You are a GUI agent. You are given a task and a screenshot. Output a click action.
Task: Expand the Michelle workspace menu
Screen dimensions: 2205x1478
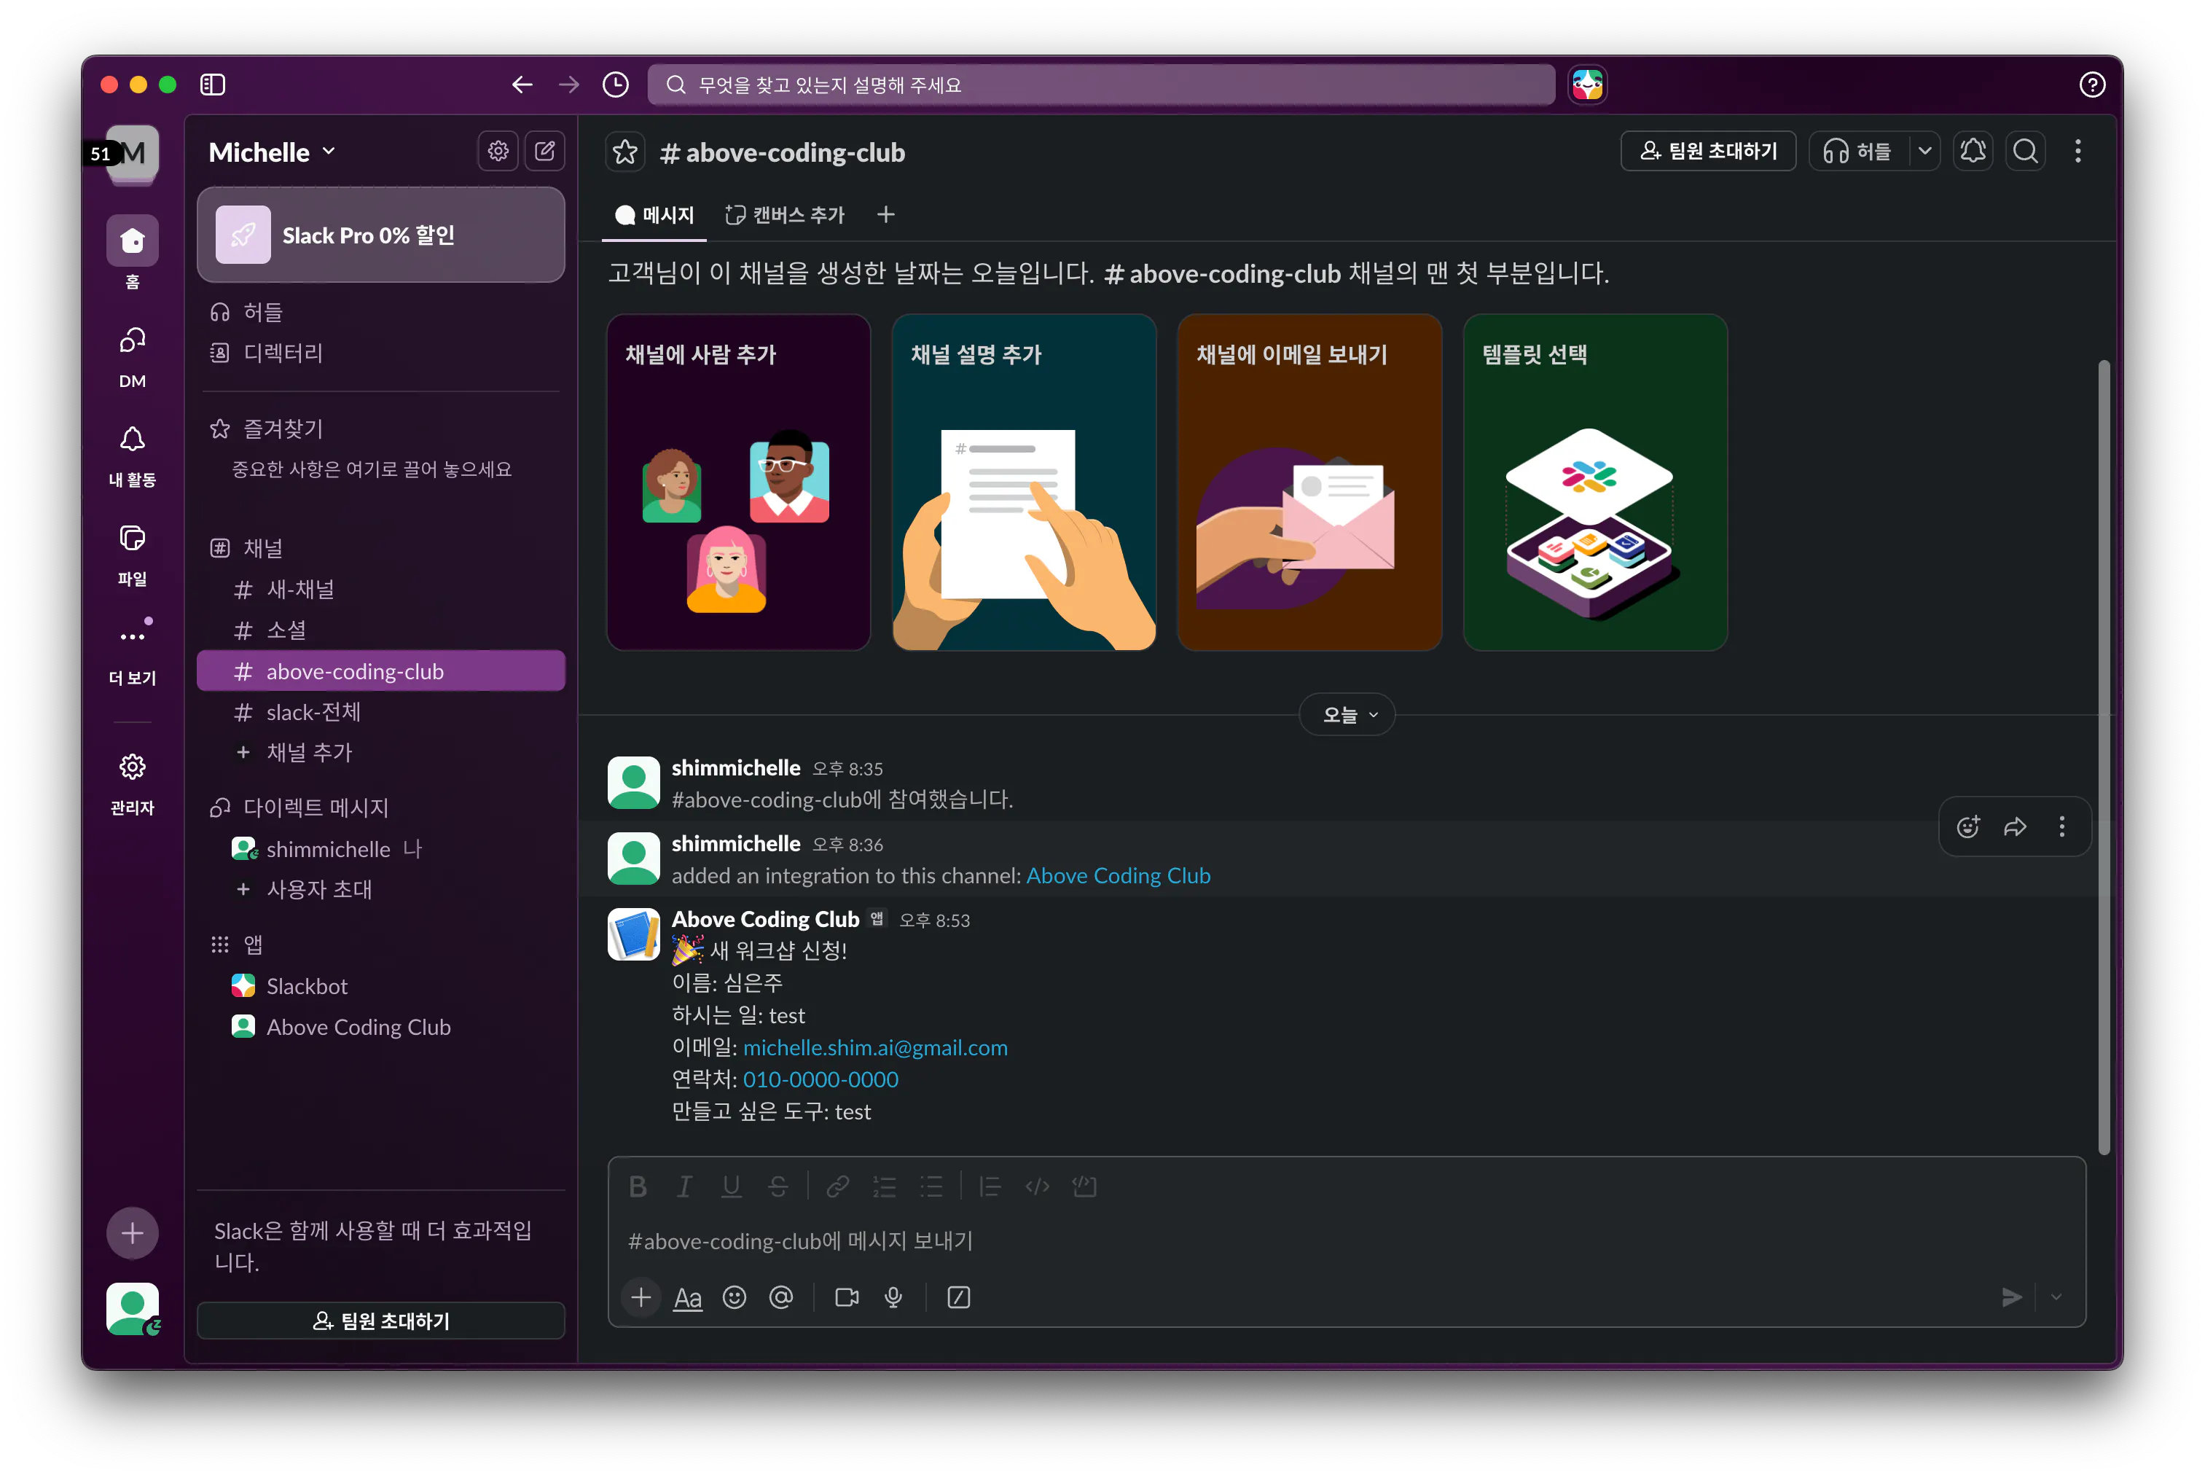pos(271,152)
